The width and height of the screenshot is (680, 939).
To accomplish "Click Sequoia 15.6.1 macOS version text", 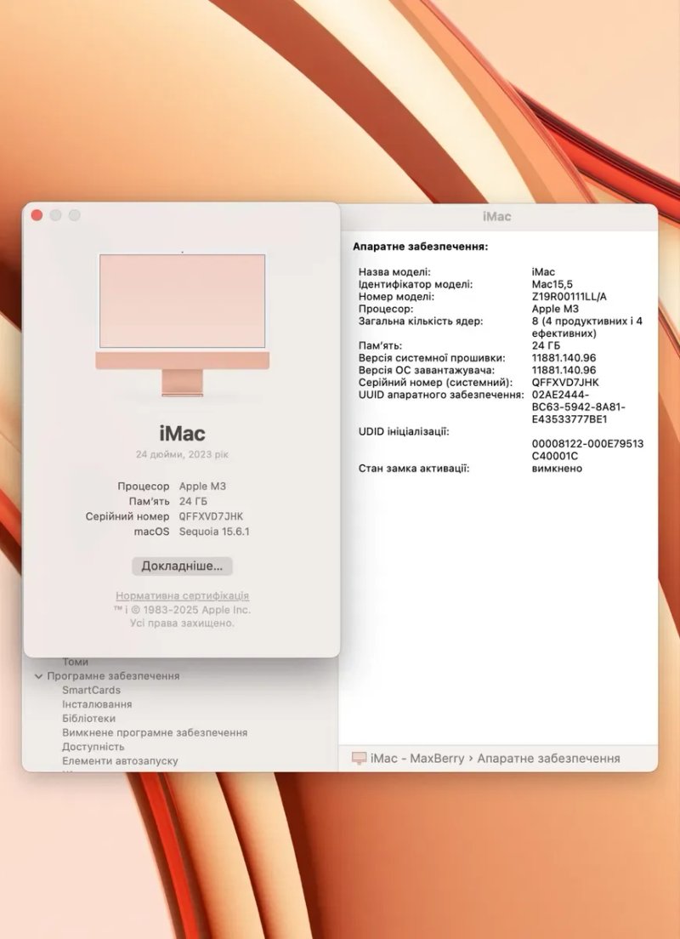I will [214, 532].
